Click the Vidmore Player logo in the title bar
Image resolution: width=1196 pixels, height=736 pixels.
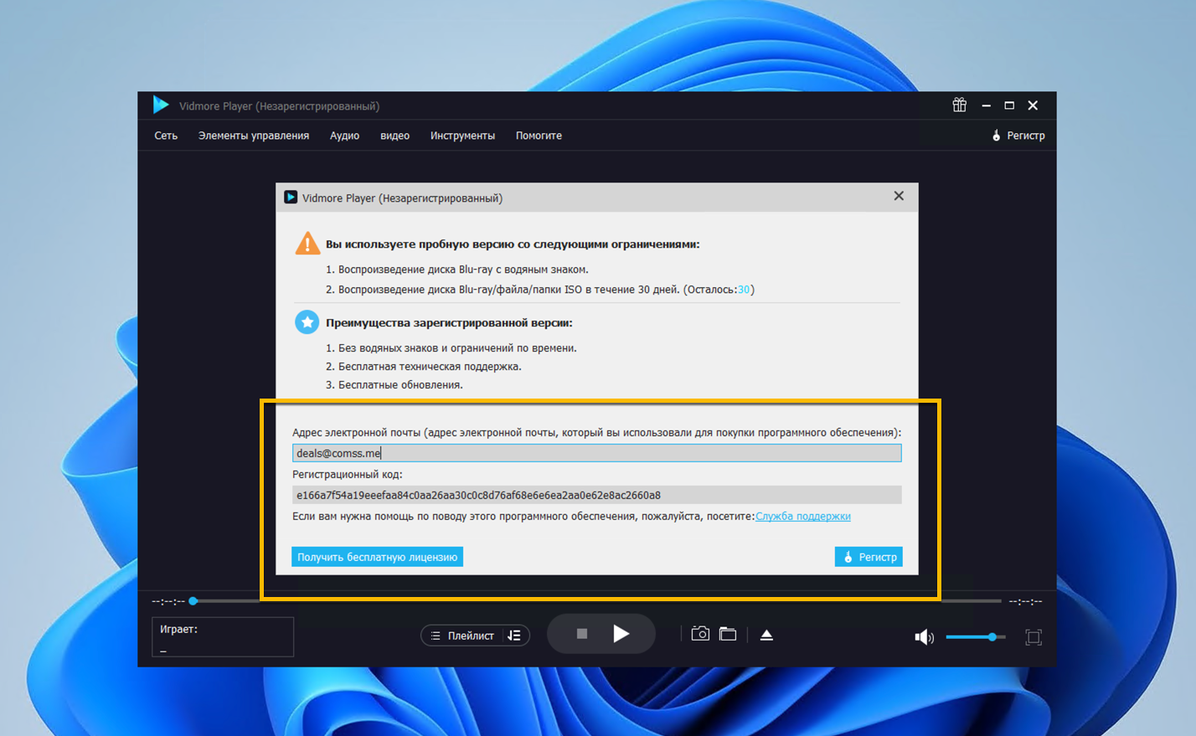(x=161, y=105)
